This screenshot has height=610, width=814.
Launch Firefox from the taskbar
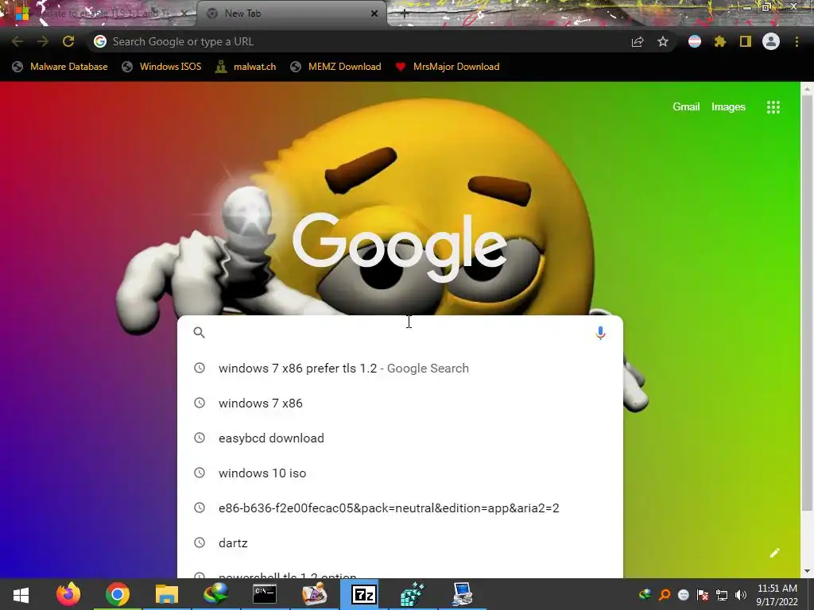coord(68,594)
